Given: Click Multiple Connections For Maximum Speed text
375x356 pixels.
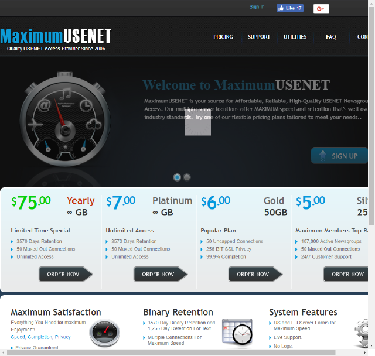Looking at the screenshot, I should coord(175,340).
